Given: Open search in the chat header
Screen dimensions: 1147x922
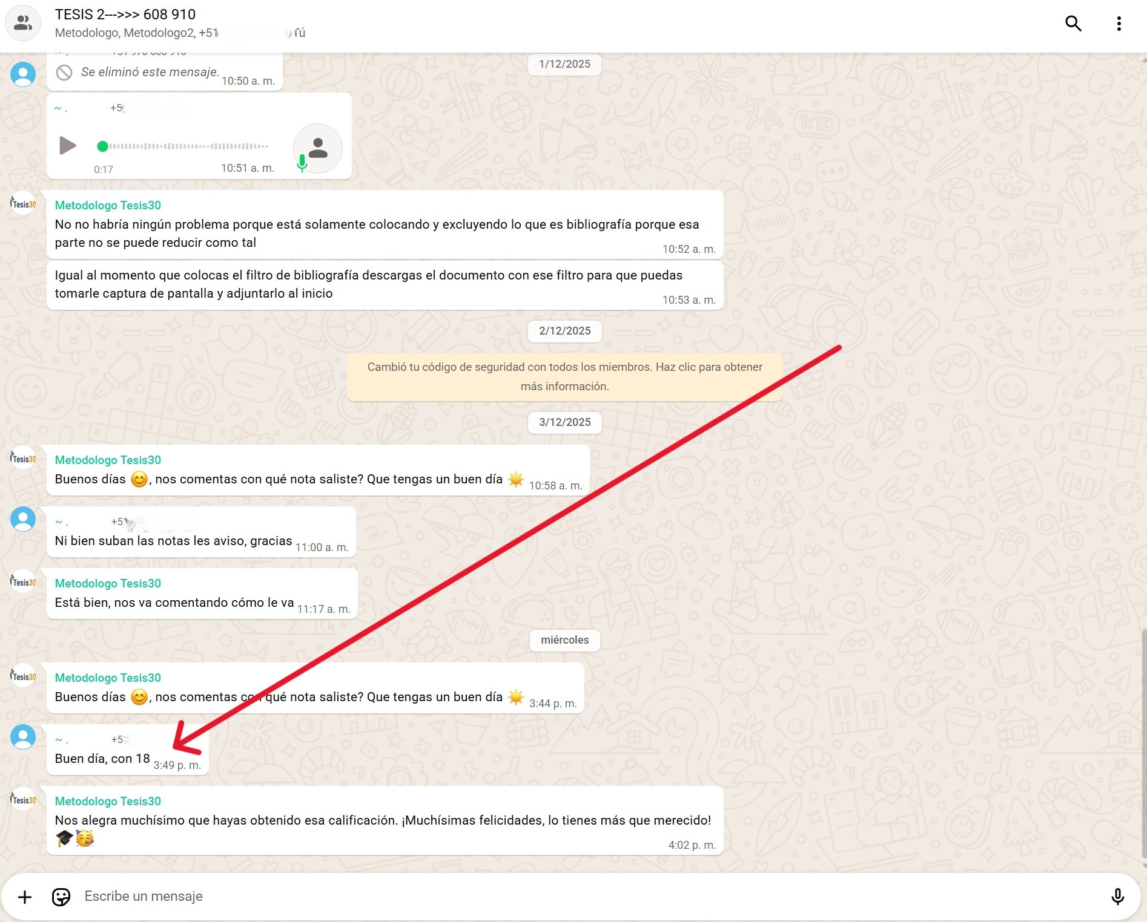Looking at the screenshot, I should 1073,24.
